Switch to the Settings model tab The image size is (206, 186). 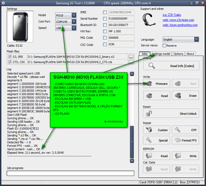[x=161, y=54]
